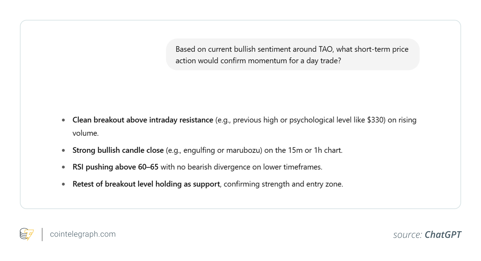Click the bullet dot before "RSI pushing above"
Viewport: 481px width, 261px height.
63,167
